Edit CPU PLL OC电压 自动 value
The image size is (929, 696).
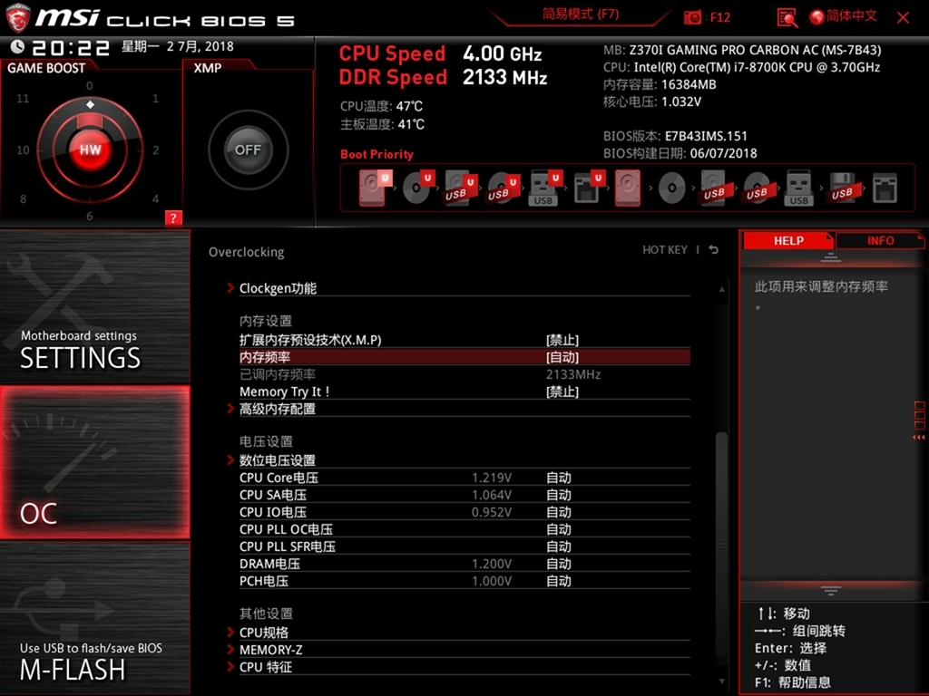pos(559,529)
